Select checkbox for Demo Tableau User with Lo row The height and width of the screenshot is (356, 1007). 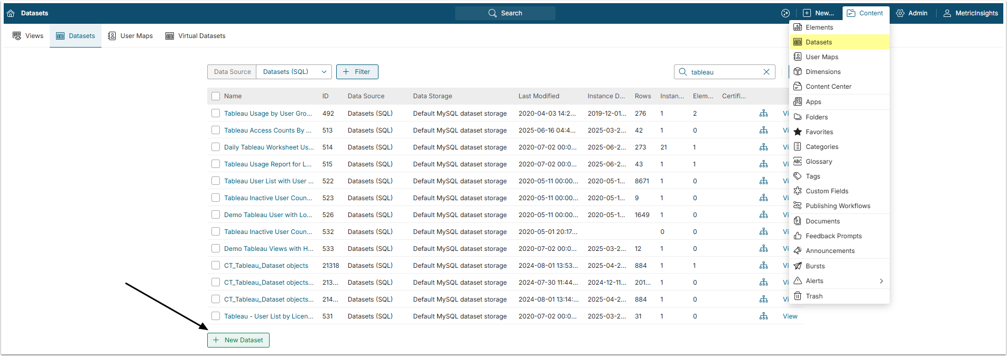(216, 214)
